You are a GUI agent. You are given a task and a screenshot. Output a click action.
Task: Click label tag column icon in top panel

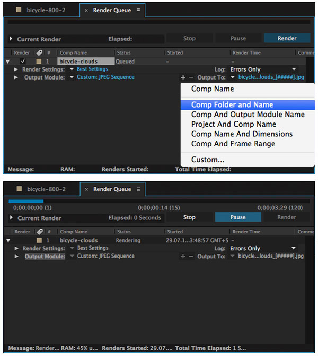[39, 52]
